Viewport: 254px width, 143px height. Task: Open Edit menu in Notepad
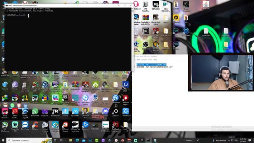(x=138, y=60)
